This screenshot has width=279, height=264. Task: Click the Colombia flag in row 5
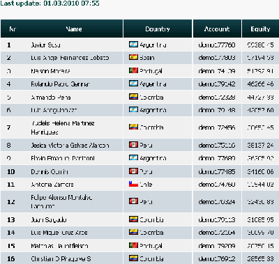[133, 97]
